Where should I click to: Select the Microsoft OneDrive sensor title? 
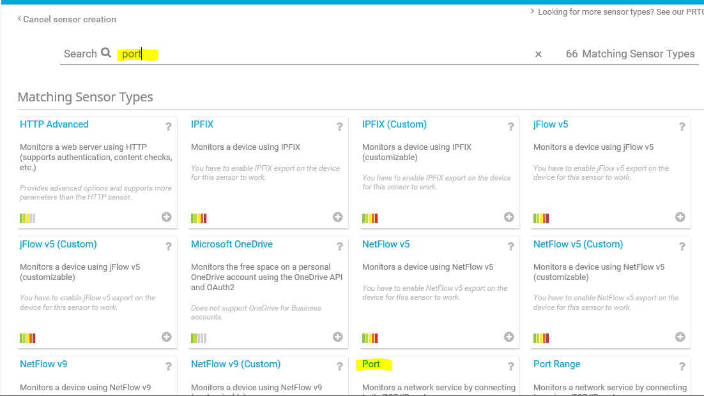[x=232, y=244]
